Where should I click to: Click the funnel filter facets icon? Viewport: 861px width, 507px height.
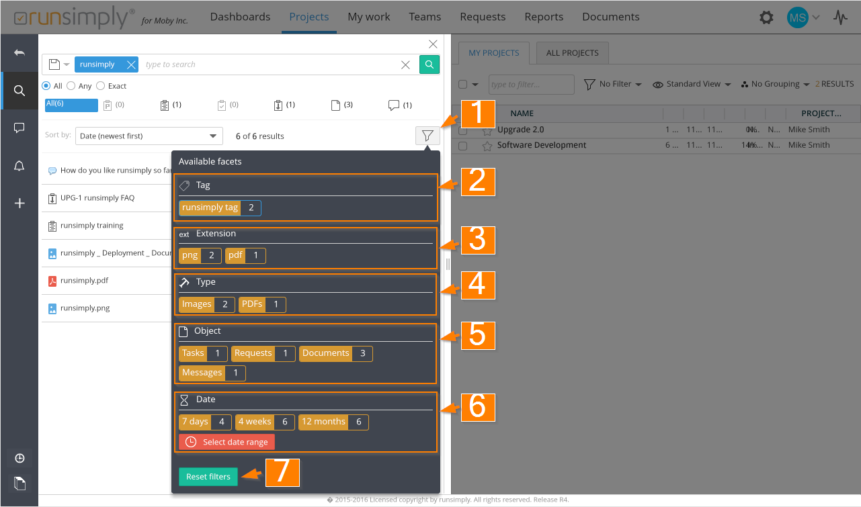pyautogui.click(x=427, y=136)
